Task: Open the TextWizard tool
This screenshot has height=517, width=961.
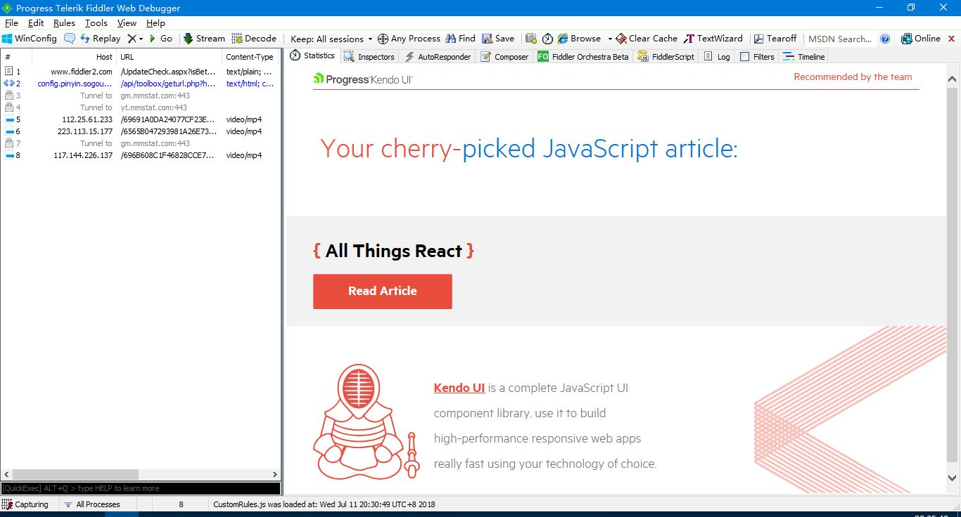Action: [713, 39]
